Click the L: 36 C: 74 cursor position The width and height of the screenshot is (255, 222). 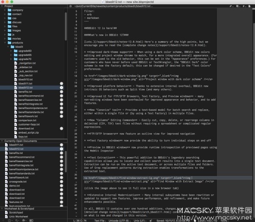pyautogui.click(x=80, y=221)
